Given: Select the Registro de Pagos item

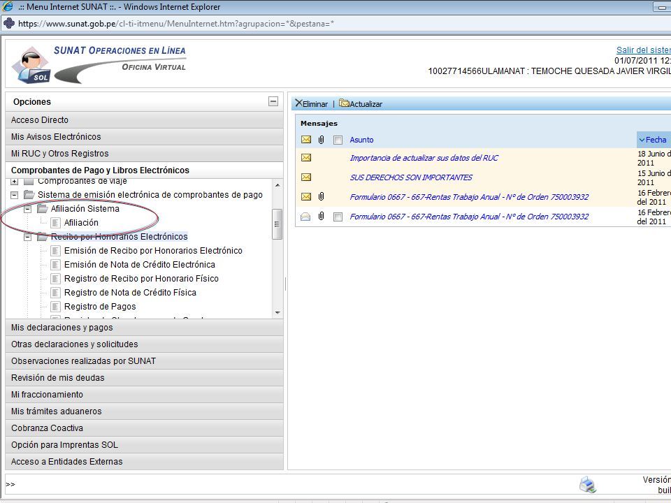Looking at the screenshot, I should pyautogui.click(x=100, y=307).
